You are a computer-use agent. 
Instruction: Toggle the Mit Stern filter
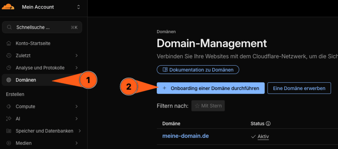click(208, 106)
